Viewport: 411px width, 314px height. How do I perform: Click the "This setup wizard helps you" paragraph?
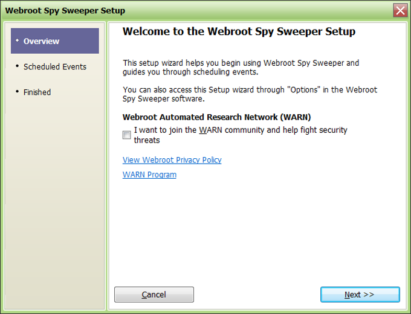pyautogui.click(x=241, y=68)
